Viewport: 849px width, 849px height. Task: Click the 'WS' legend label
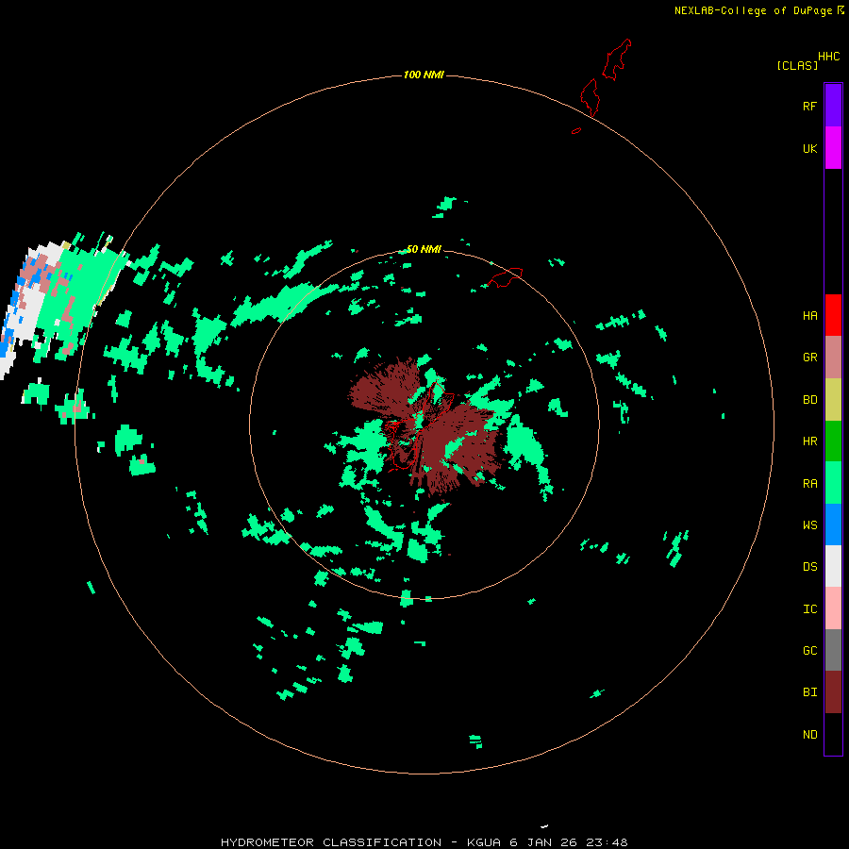[x=809, y=525]
